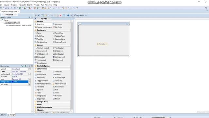Select JButton component in palette
This screenshot has width=209, height=118.
pyautogui.click(x=56, y=75)
